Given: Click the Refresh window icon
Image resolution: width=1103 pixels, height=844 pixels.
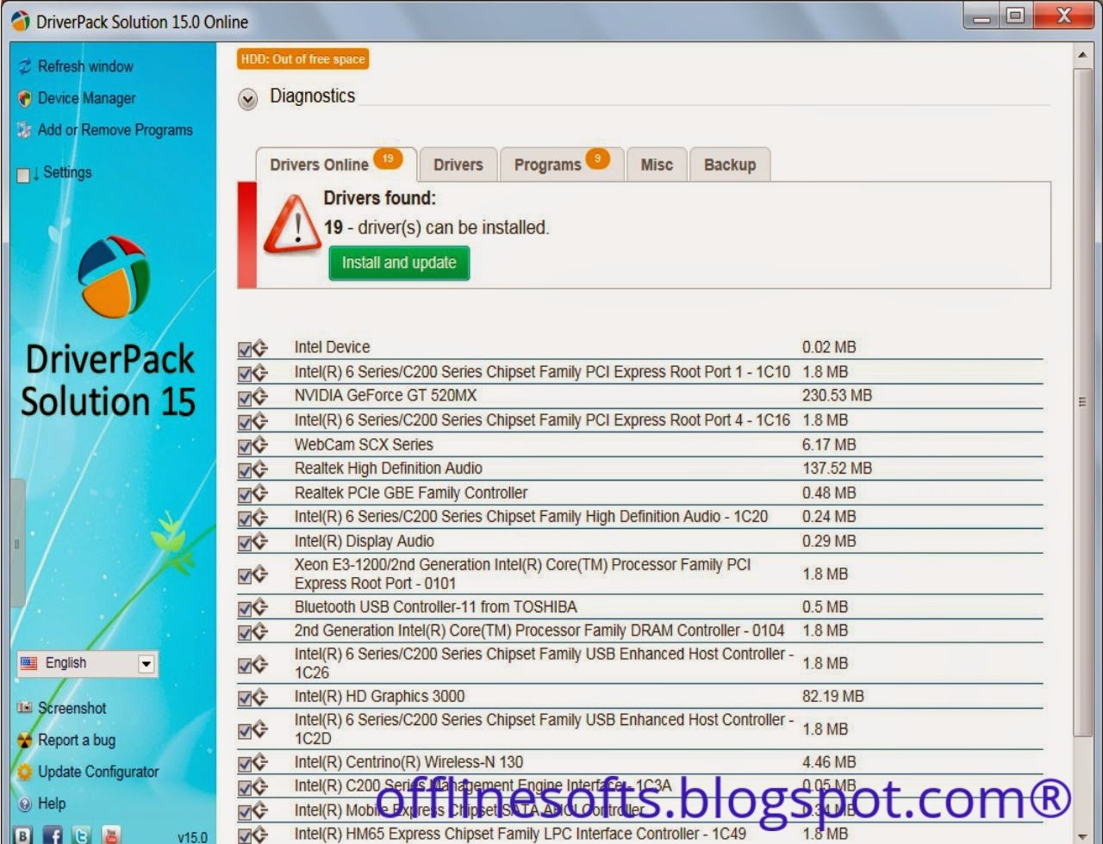Looking at the screenshot, I should coord(24,66).
